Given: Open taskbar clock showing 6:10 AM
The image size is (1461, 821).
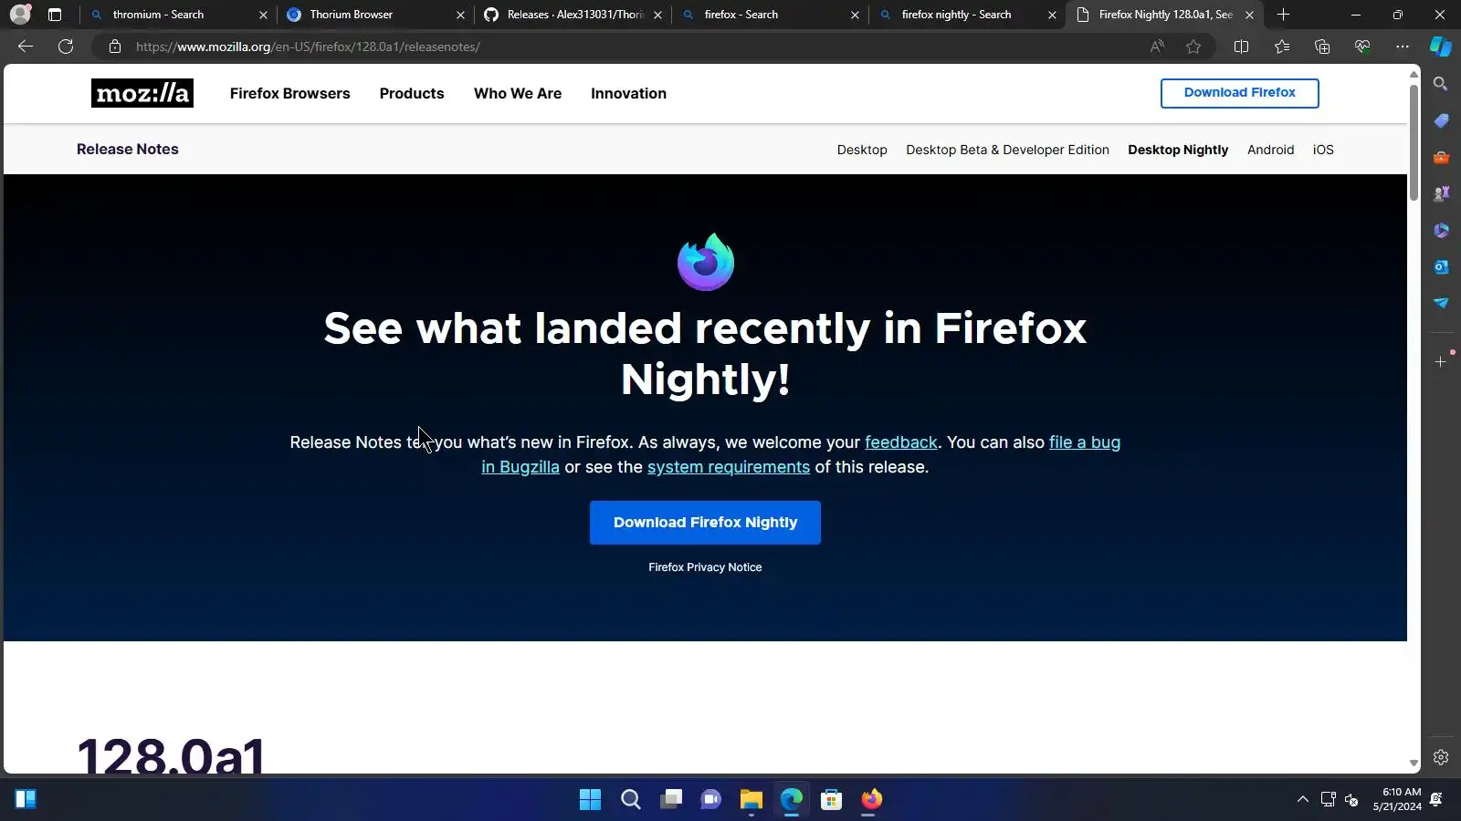Looking at the screenshot, I should tap(1397, 799).
